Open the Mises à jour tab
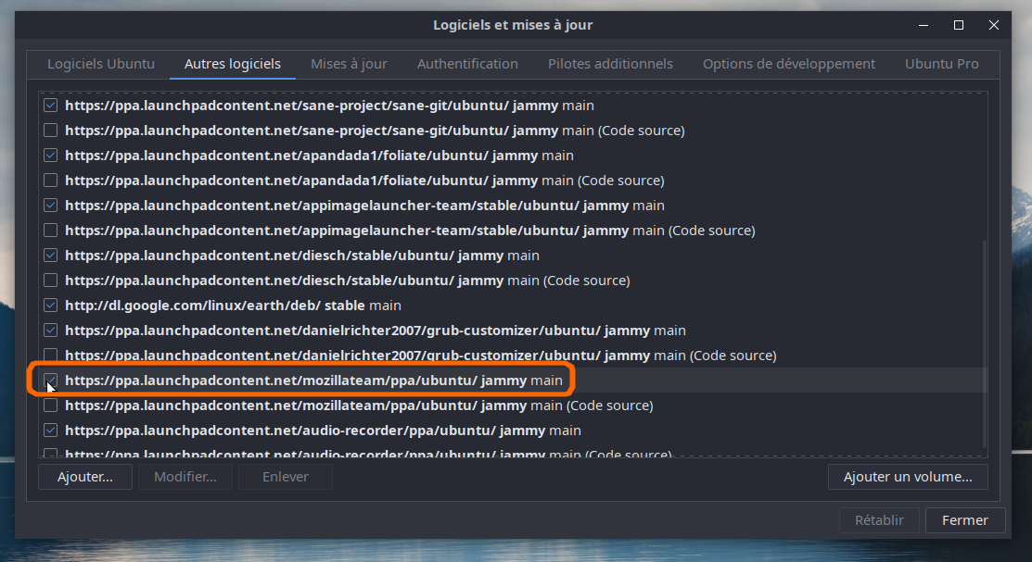Screen dimensions: 1032x562 tap(349, 64)
